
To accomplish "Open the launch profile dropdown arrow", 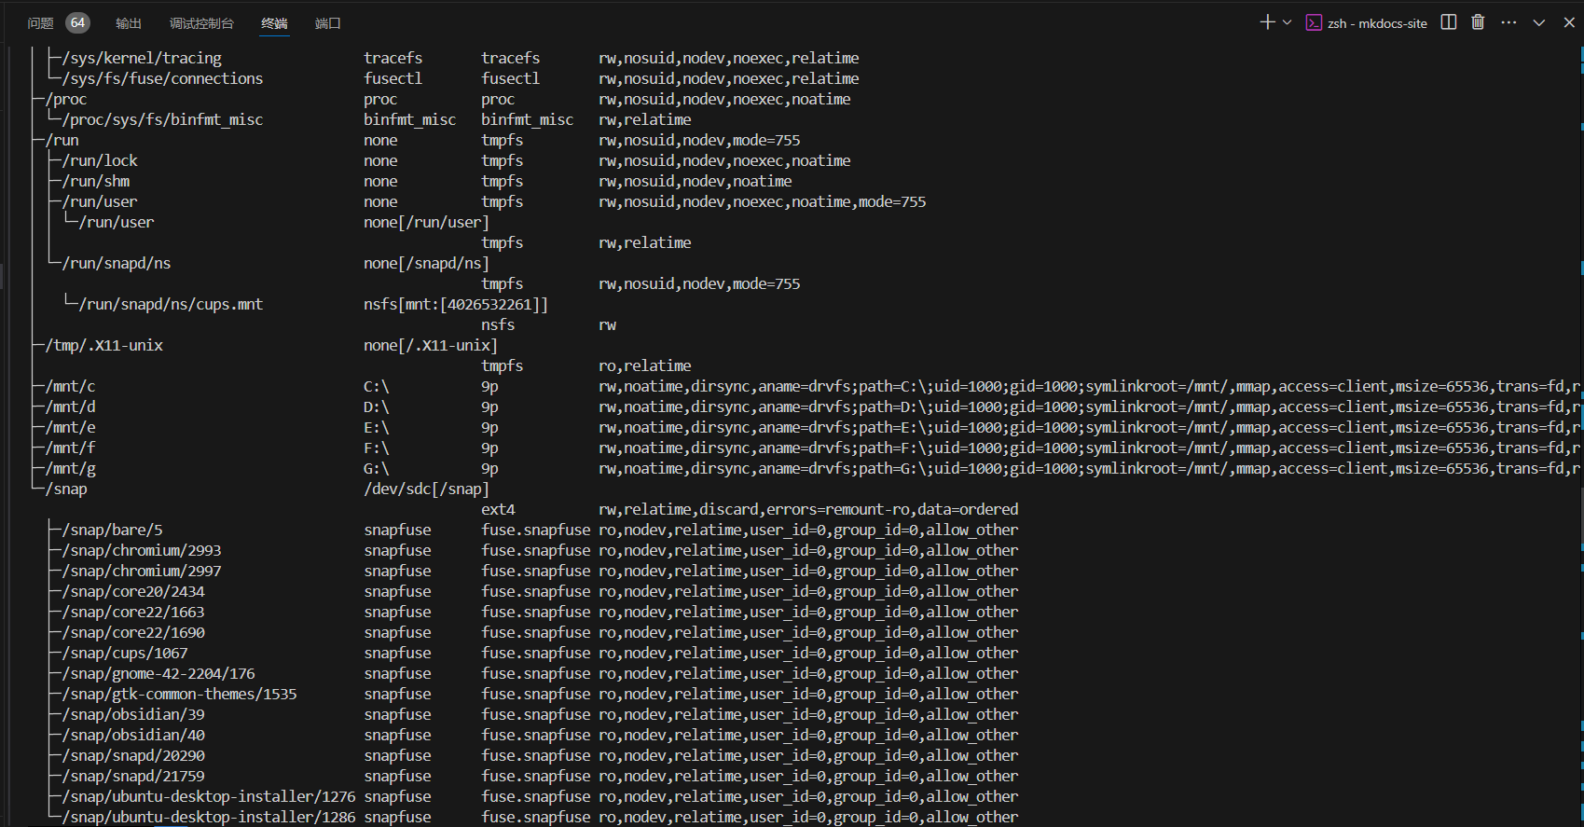I will 1288,22.
